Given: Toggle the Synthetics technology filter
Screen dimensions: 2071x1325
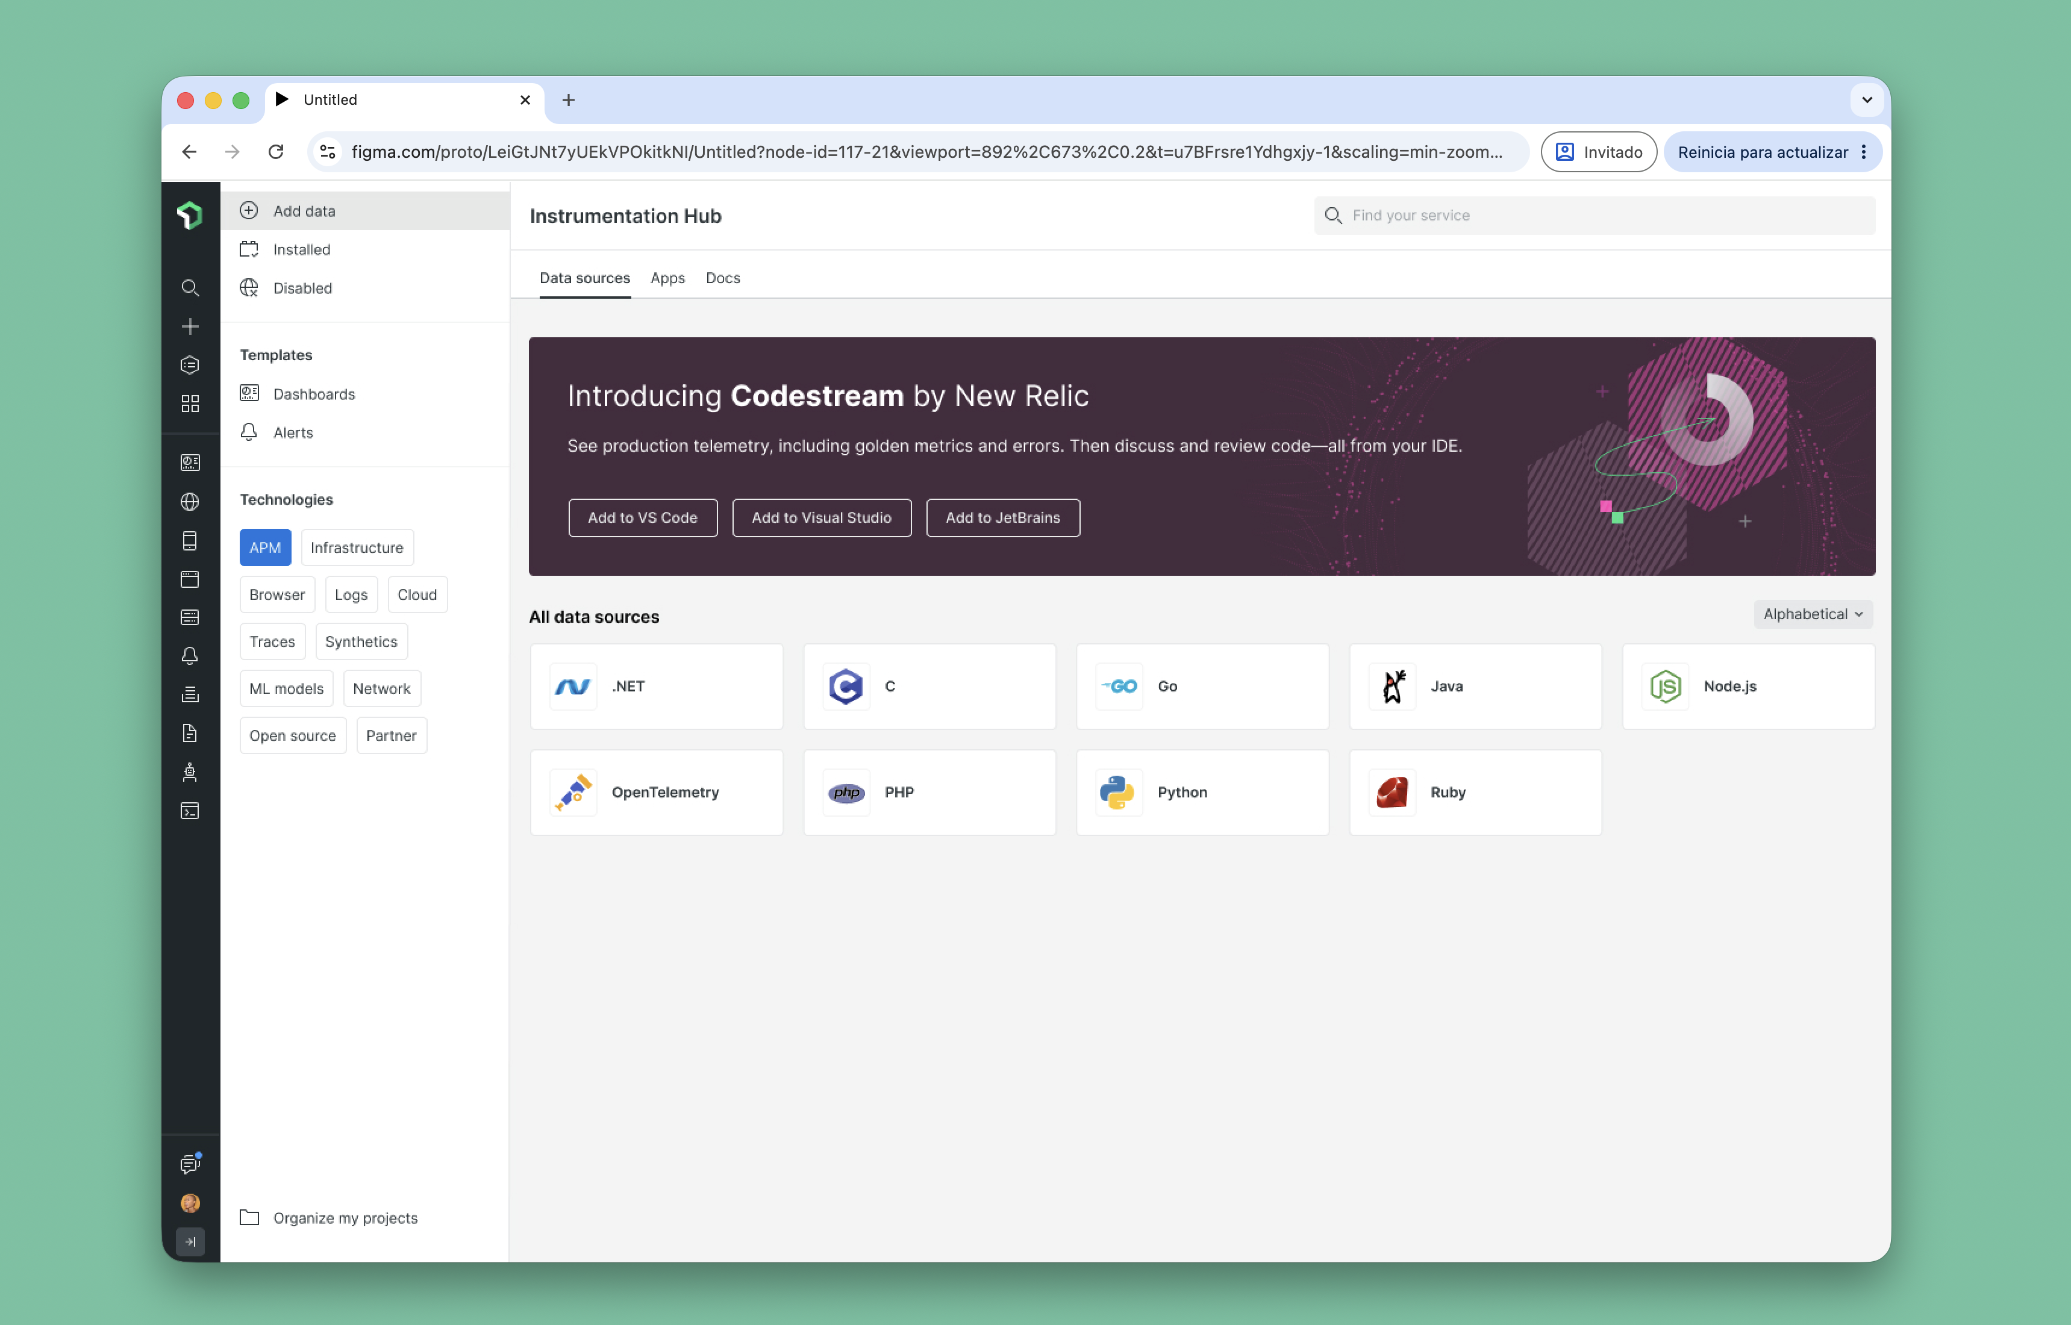Looking at the screenshot, I should pyautogui.click(x=361, y=642).
